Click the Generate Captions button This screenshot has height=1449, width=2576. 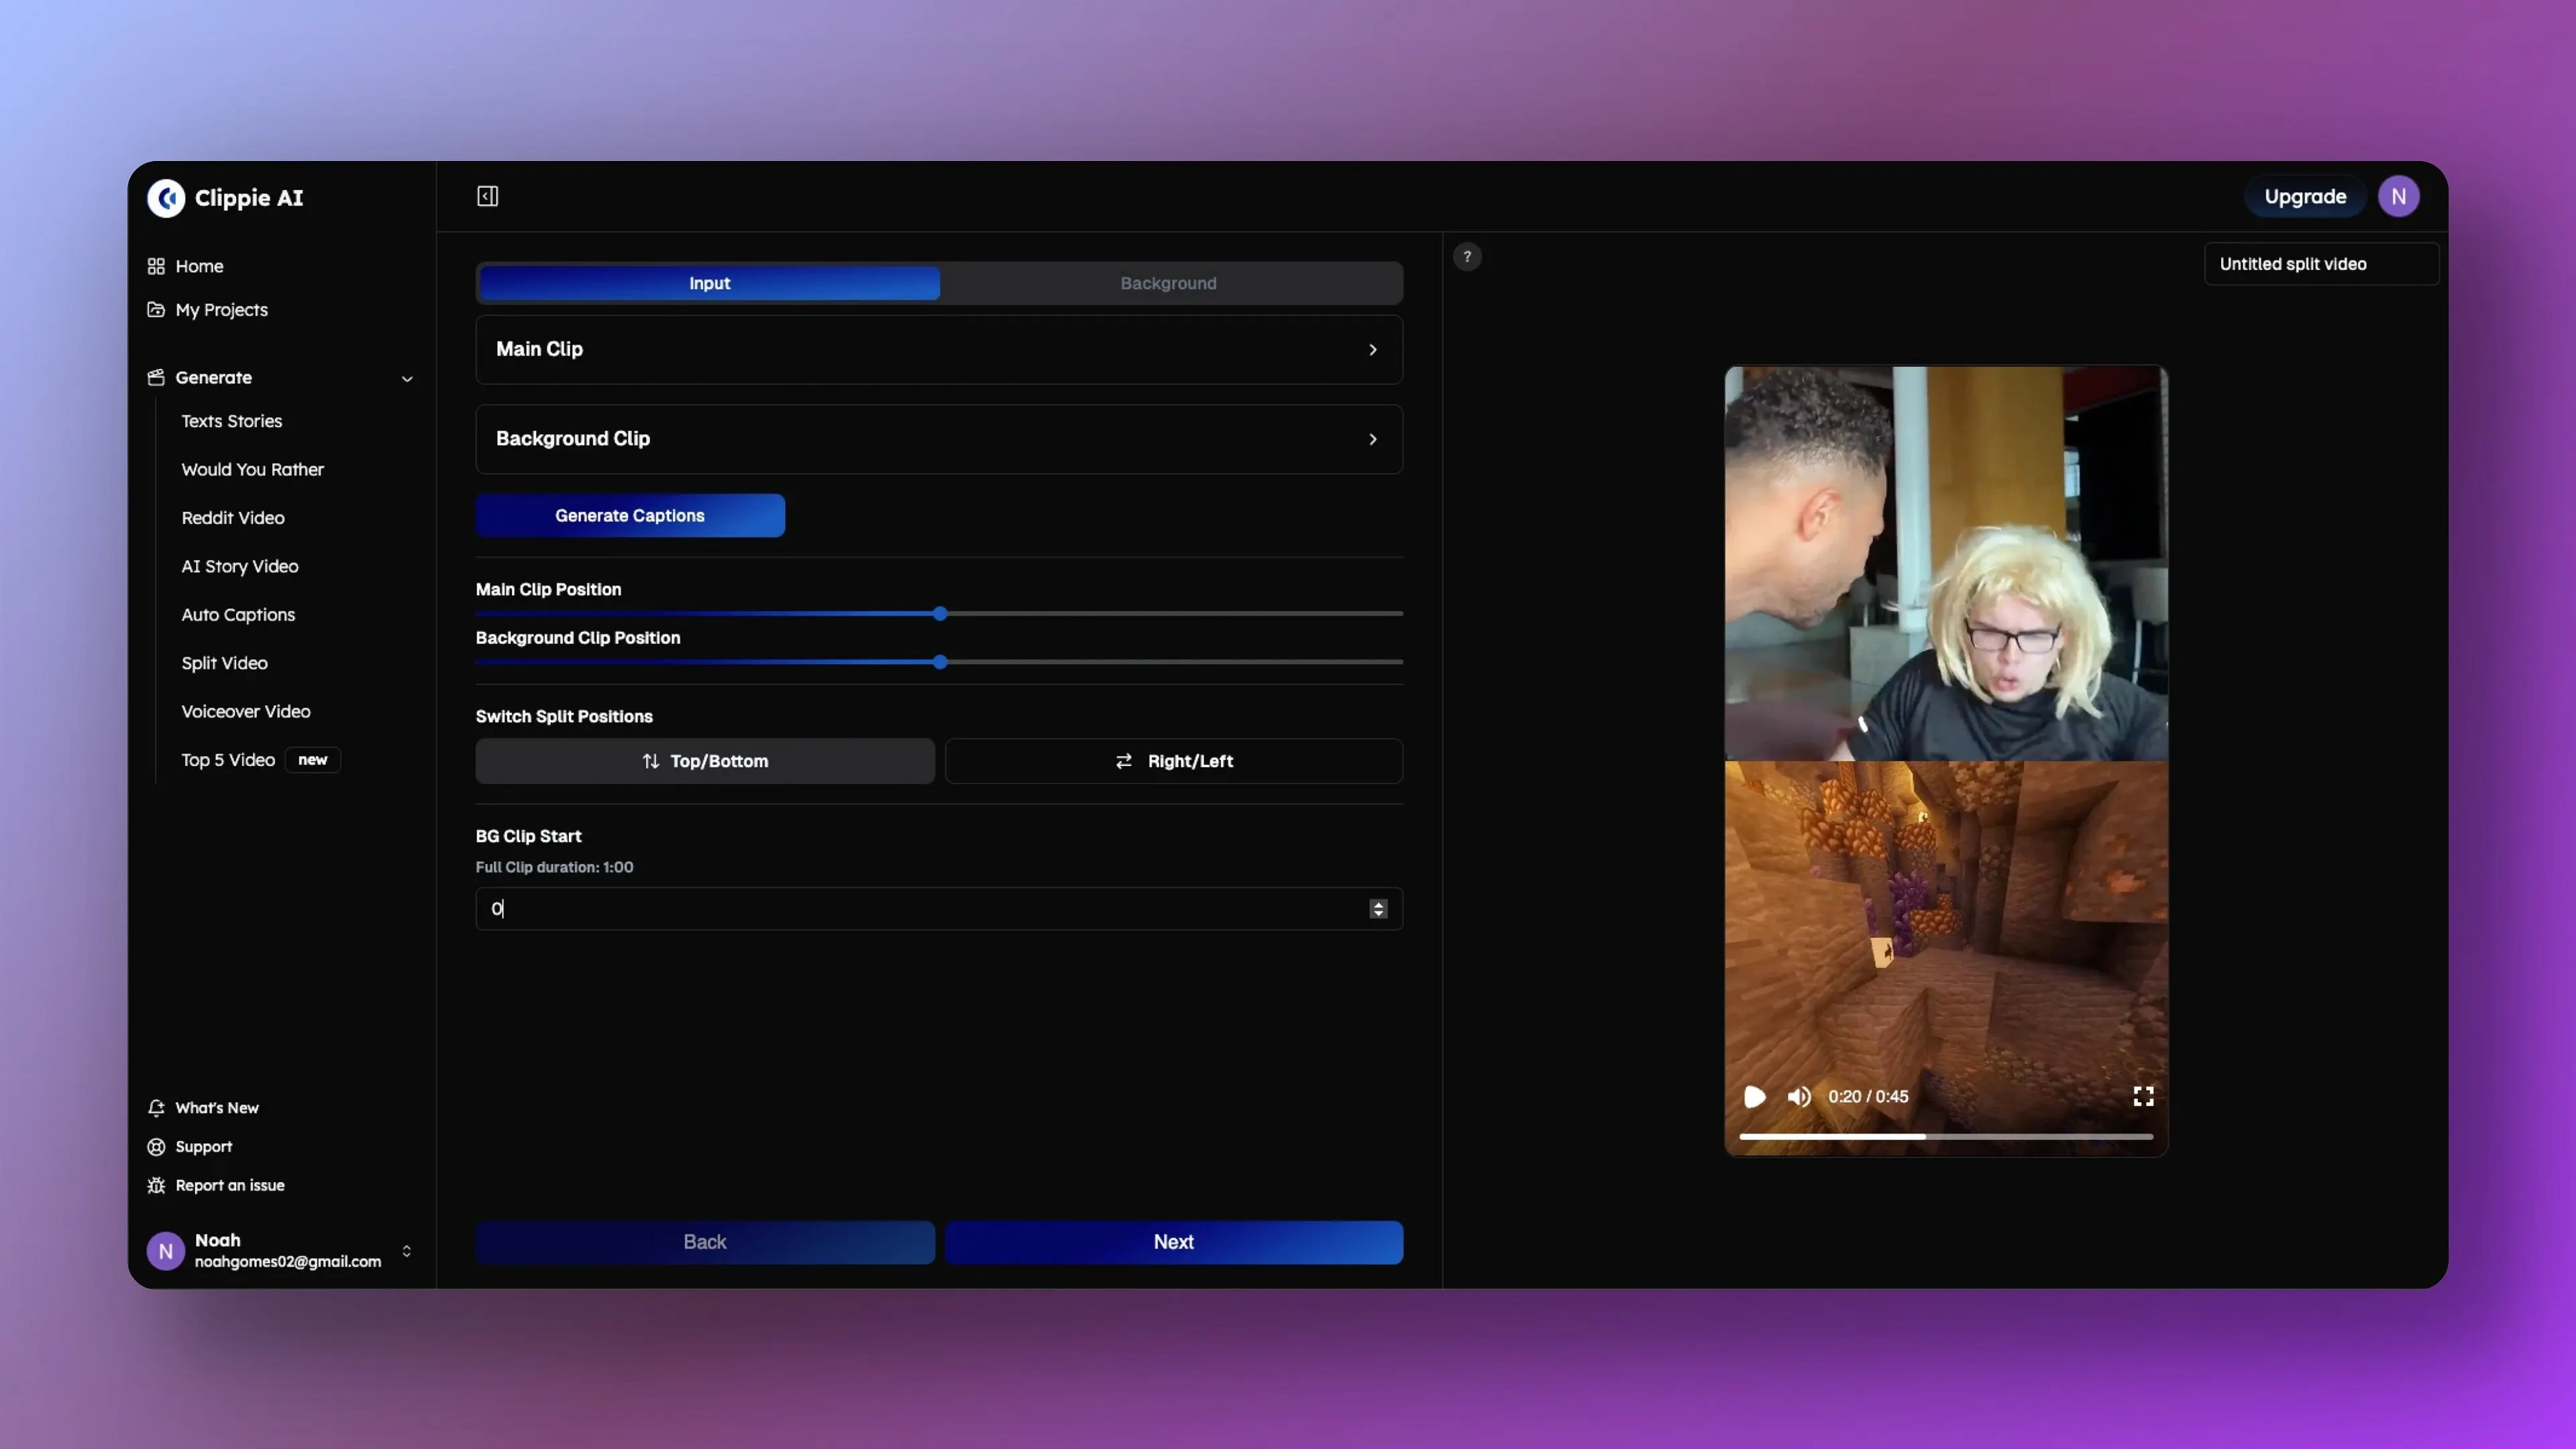630,516
